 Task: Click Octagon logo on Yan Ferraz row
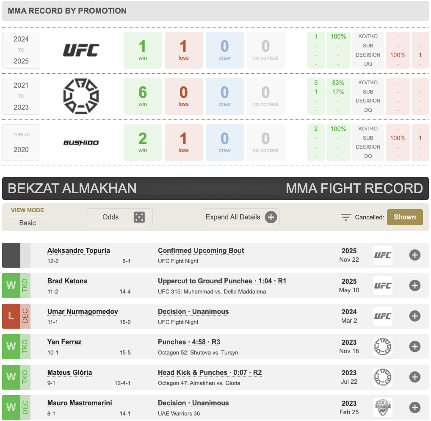[383, 346]
